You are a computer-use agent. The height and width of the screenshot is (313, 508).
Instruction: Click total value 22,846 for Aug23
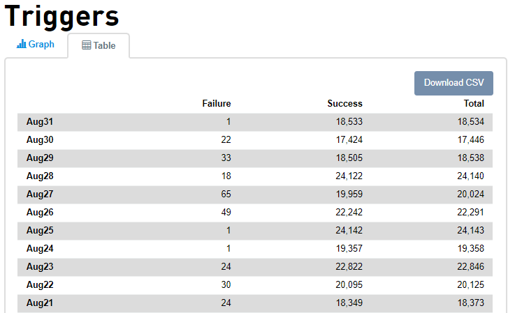click(471, 267)
